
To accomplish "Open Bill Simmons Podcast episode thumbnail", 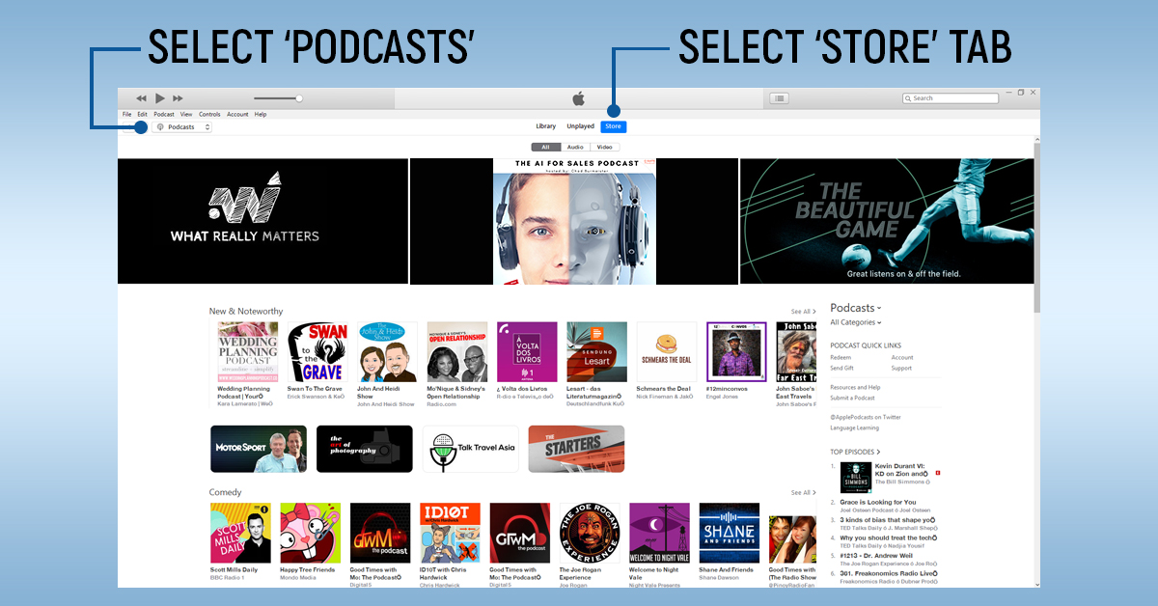I will [x=856, y=478].
